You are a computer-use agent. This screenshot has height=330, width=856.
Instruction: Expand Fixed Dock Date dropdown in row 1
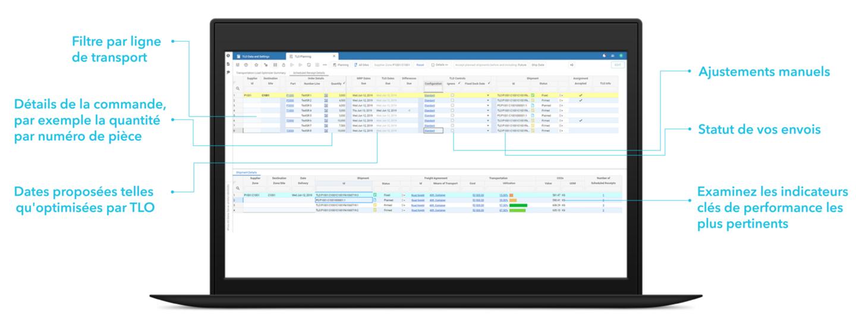coord(488,95)
